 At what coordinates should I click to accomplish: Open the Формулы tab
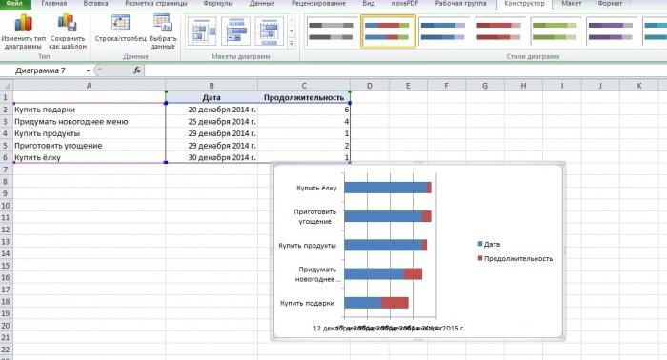pos(218,4)
